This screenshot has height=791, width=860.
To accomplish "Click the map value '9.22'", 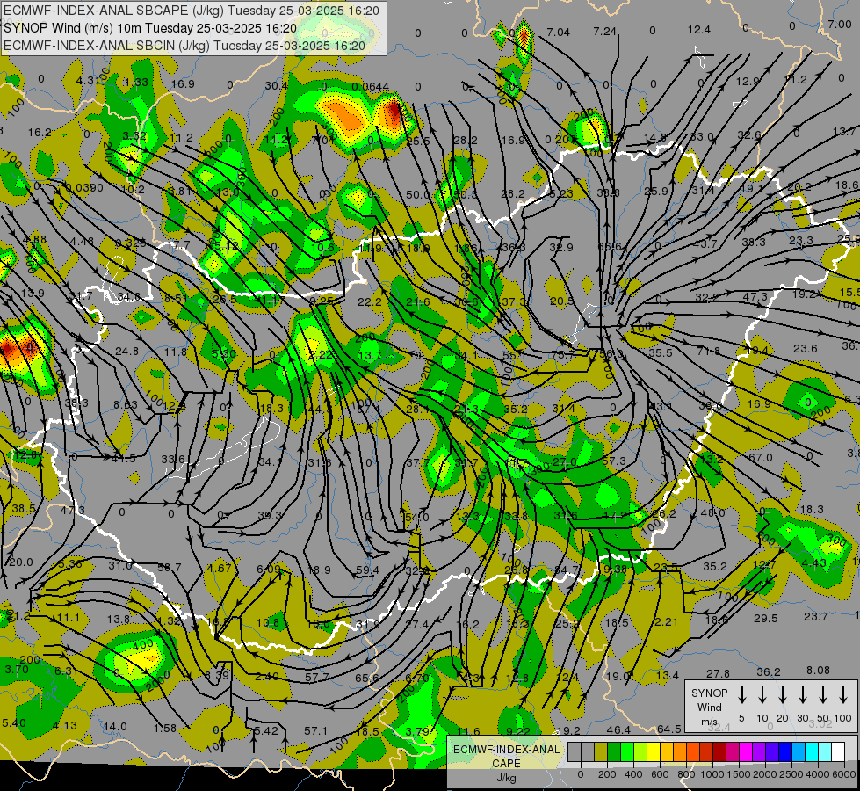I will pyautogui.click(x=517, y=730).
